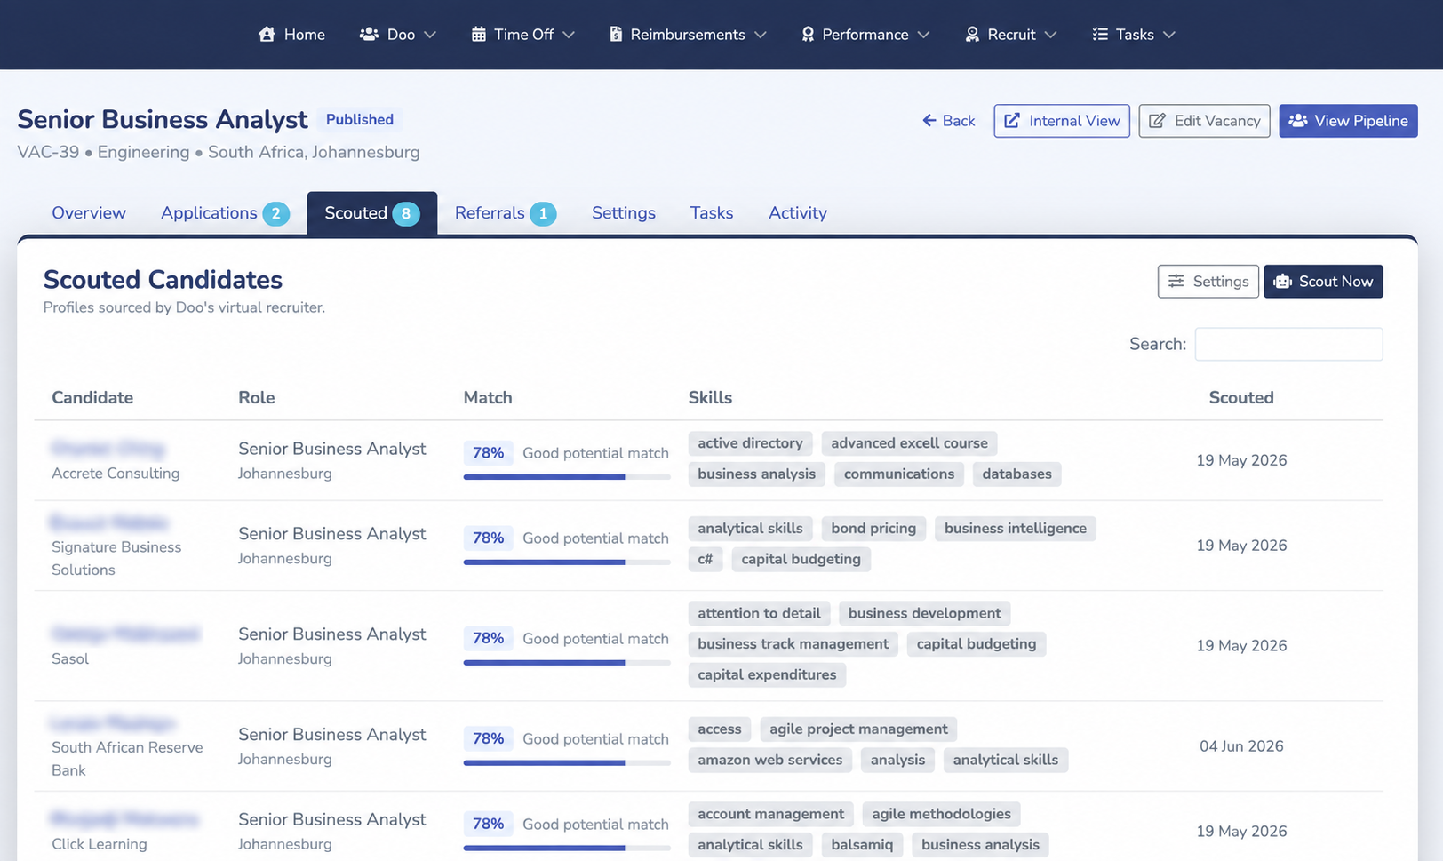Image resolution: width=1443 pixels, height=861 pixels.
Task: Click the '04 Jun 2026' scouted date
Action: click(1241, 746)
